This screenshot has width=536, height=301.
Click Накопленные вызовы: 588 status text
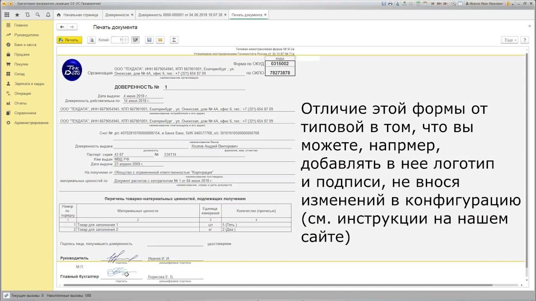coord(69,296)
